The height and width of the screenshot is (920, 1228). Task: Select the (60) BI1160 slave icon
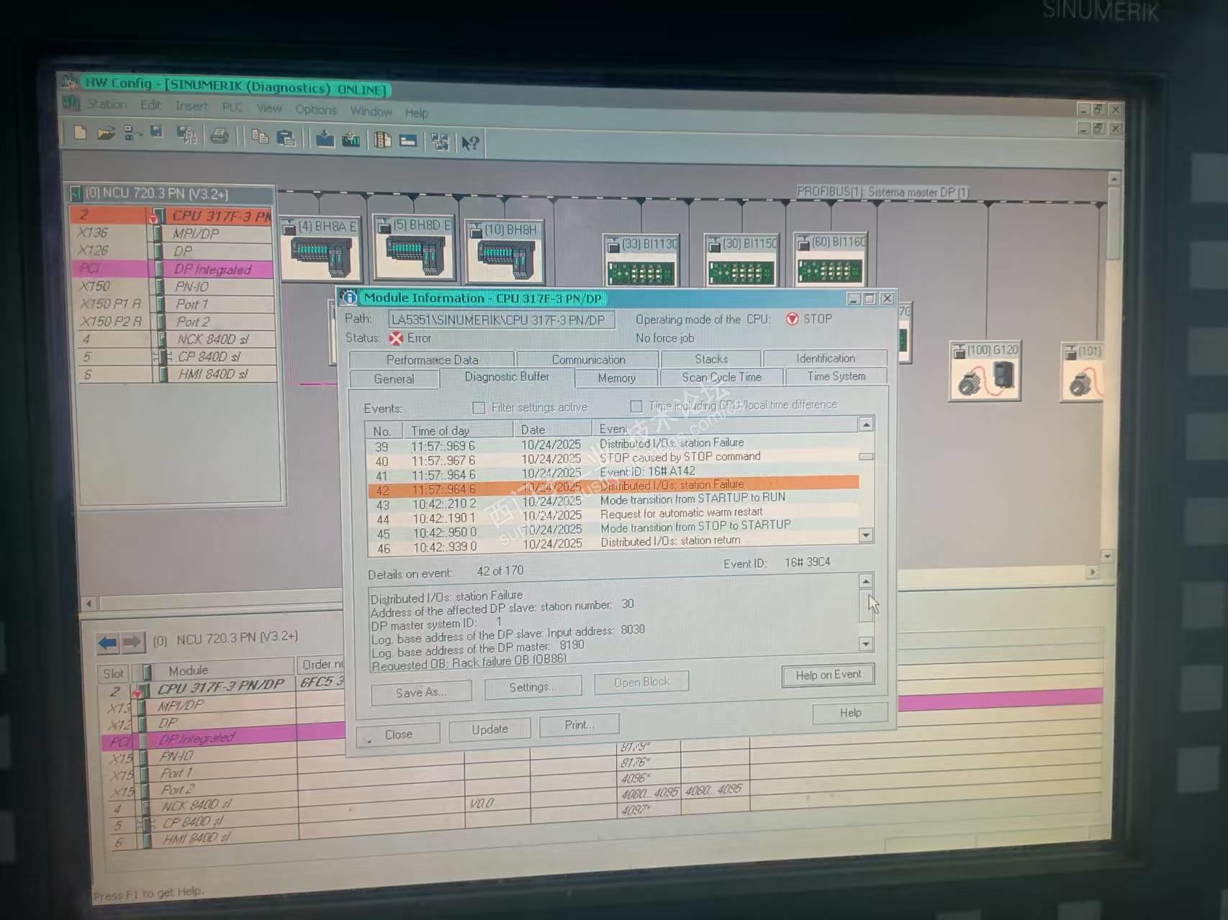point(830,259)
